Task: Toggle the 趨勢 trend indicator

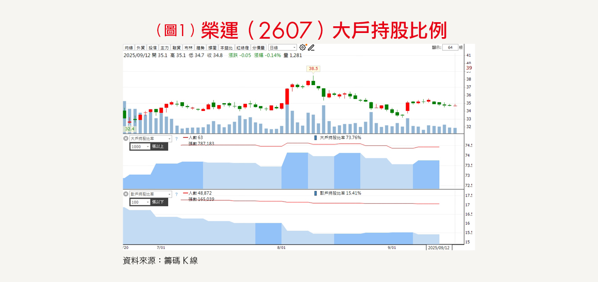Action: tap(200, 48)
